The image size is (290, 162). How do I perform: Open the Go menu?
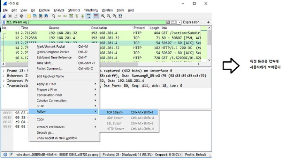pyautogui.click(x=33, y=10)
